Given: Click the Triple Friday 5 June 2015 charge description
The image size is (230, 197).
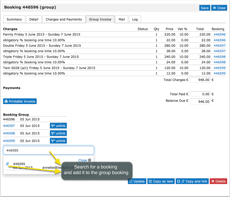Looking at the screenshot, I should click(41, 57).
